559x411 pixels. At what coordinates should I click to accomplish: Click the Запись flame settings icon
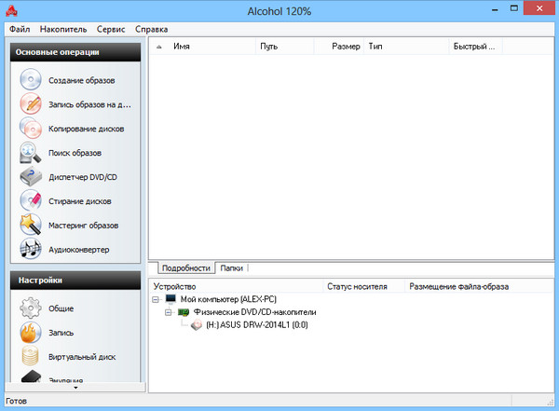click(x=32, y=332)
